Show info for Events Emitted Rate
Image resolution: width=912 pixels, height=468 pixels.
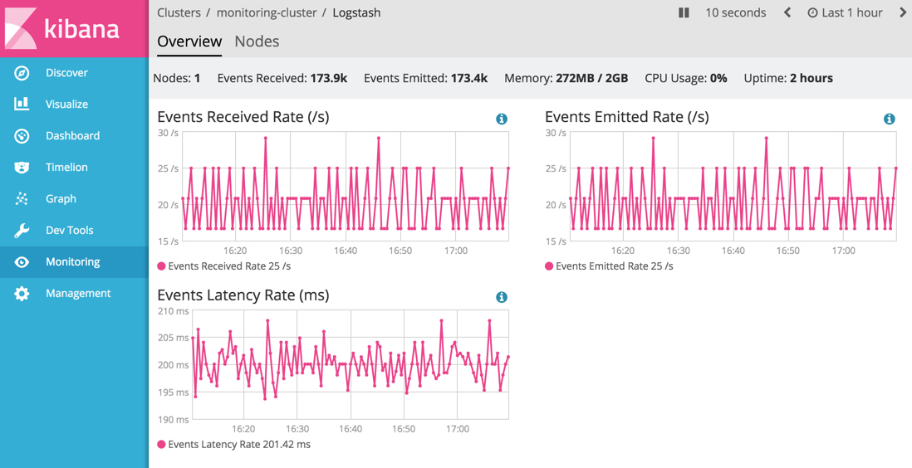(x=889, y=119)
